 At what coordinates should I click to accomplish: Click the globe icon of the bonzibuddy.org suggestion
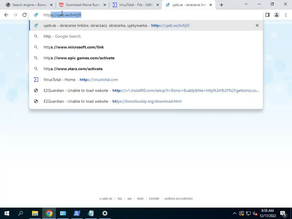[x=36, y=101]
